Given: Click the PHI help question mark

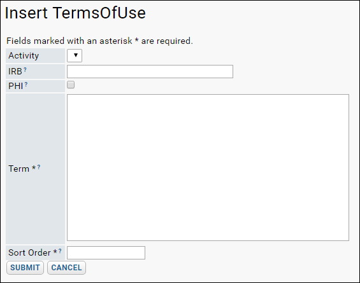Looking at the screenshot, I should (x=26, y=85).
